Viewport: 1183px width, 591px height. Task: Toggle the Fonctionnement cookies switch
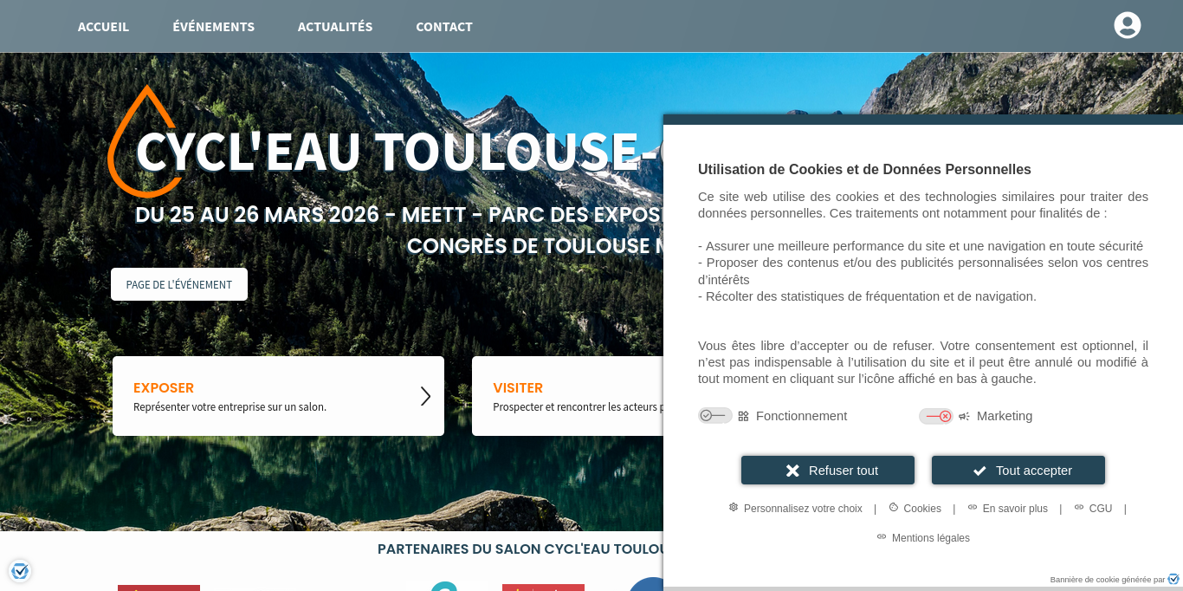point(715,416)
